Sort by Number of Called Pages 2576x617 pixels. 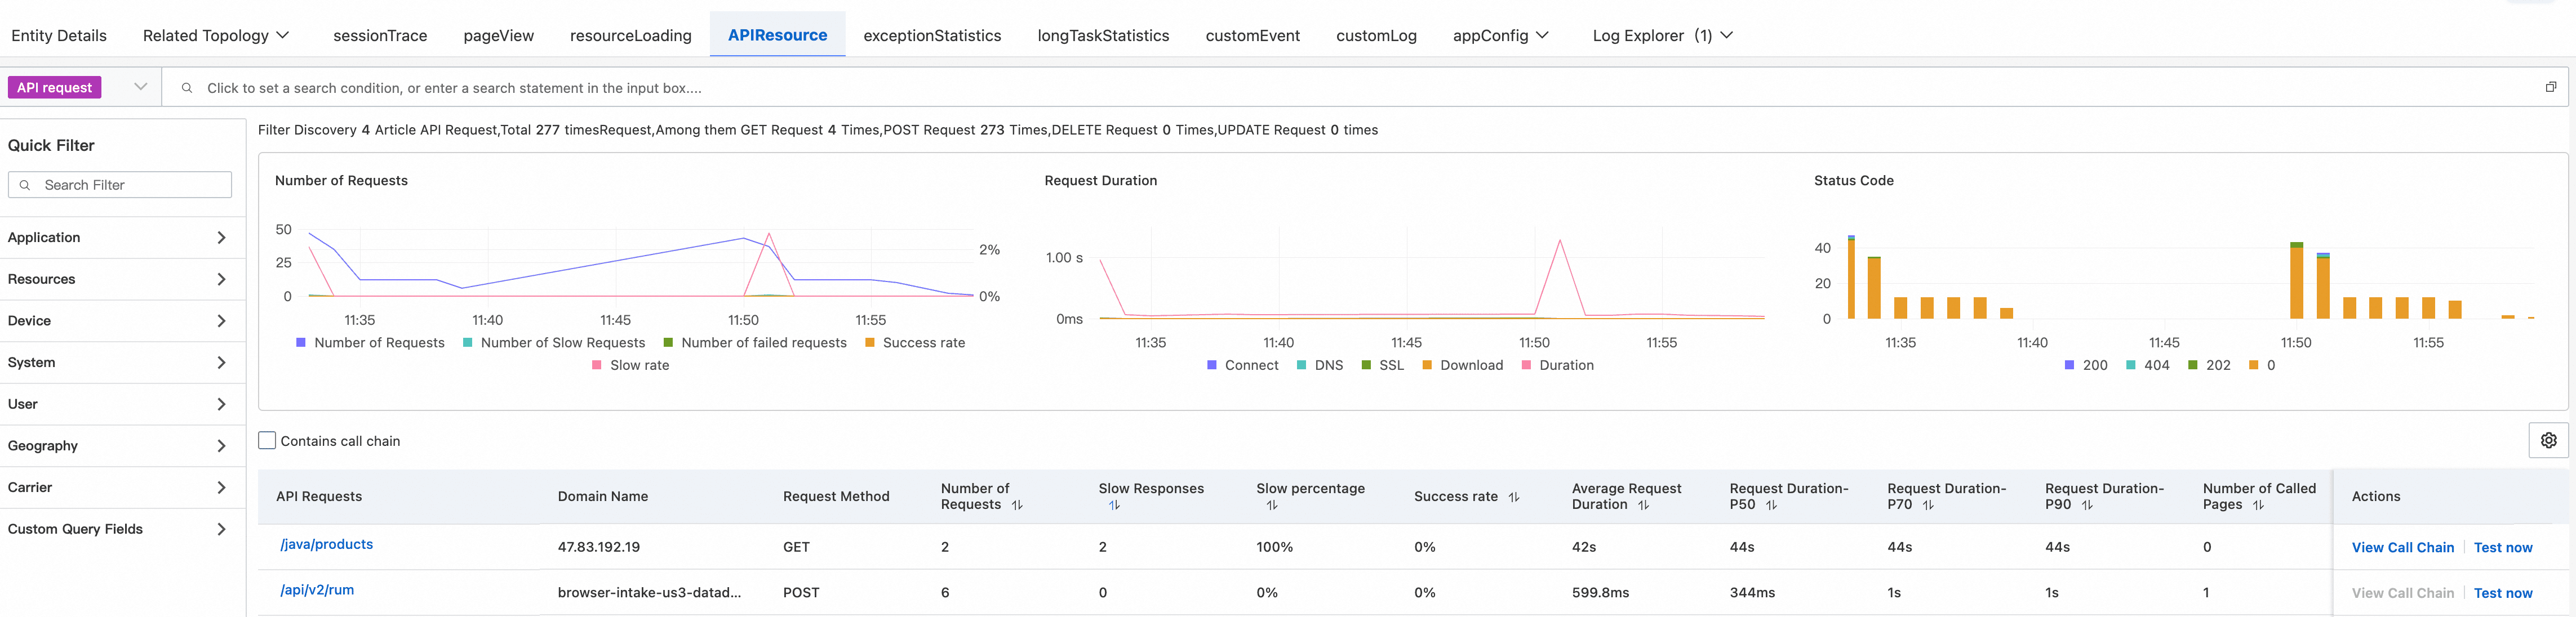pyautogui.click(x=2258, y=505)
